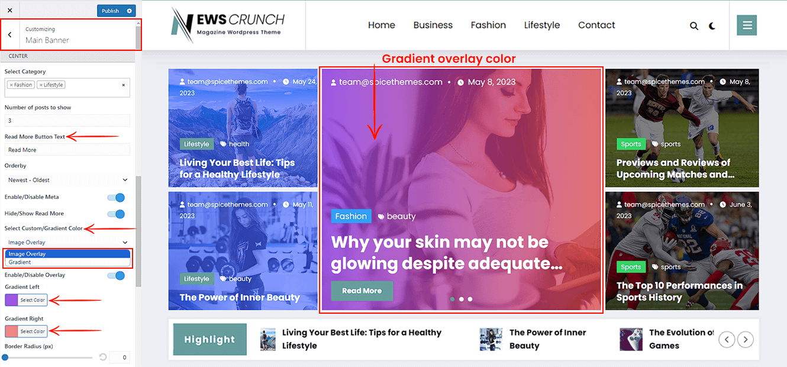Open site search magnifier icon

pyautogui.click(x=694, y=25)
